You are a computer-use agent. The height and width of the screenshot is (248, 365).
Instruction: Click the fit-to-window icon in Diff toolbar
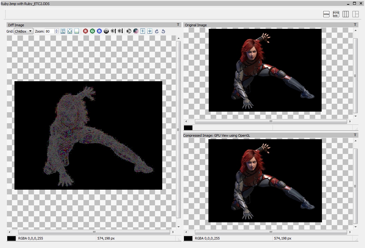click(x=70, y=31)
